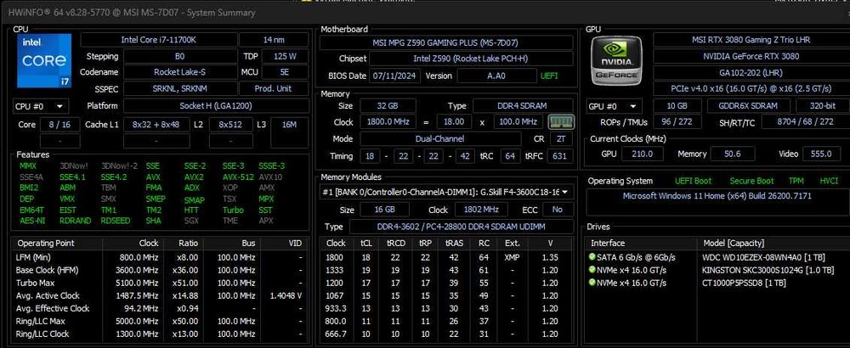
Task: Click the GA102-202 (LHR) field
Action: 751,72
